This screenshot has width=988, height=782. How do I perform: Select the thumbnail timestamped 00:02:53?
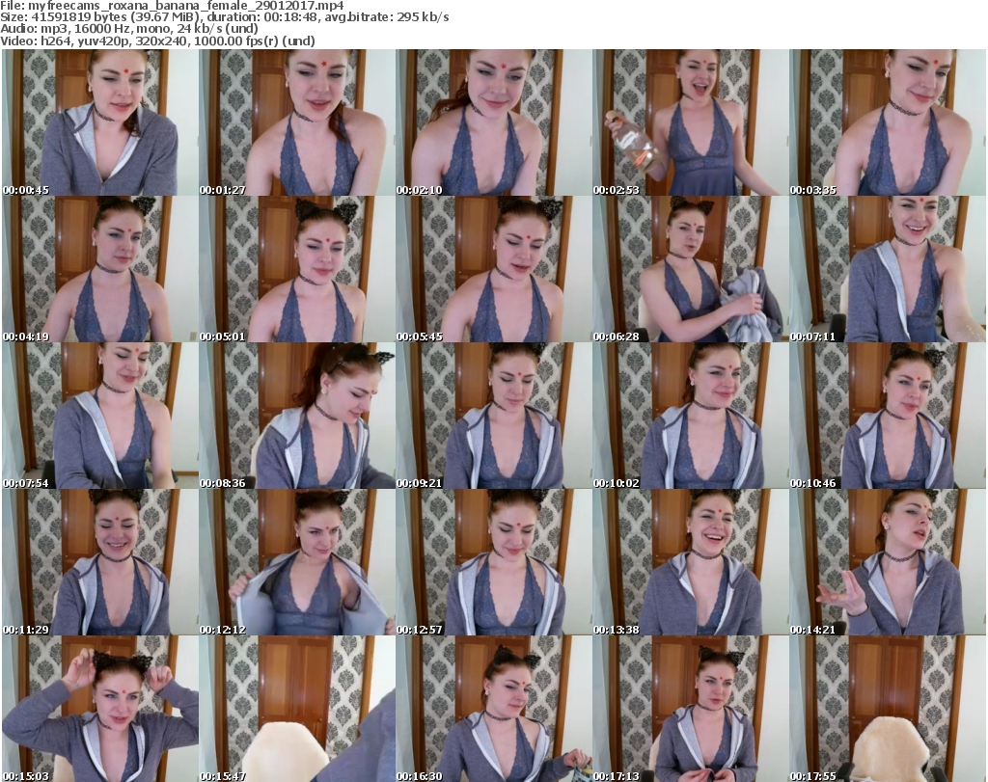pyautogui.click(x=691, y=122)
